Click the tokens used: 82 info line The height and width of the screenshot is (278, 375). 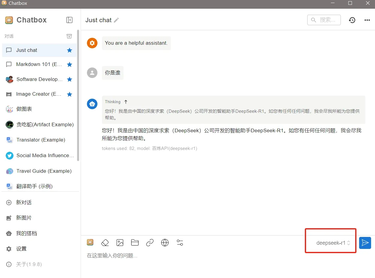[x=149, y=148]
